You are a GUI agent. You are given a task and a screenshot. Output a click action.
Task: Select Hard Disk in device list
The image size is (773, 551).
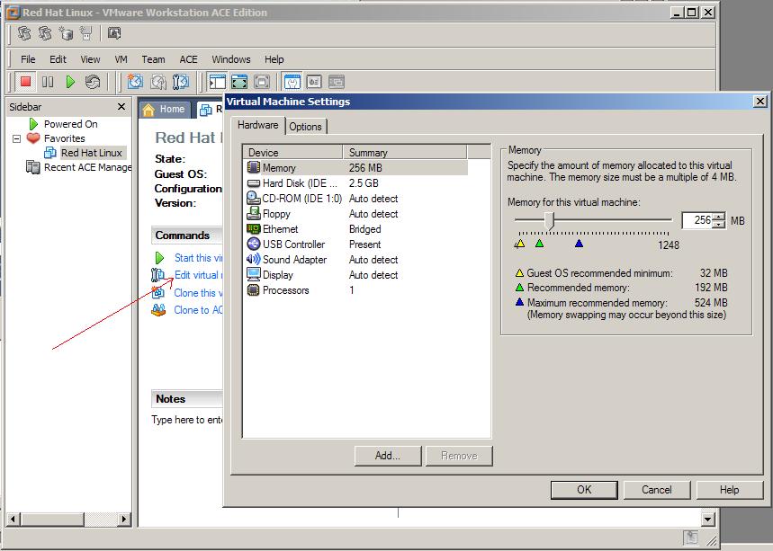pyautogui.click(x=287, y=183)
